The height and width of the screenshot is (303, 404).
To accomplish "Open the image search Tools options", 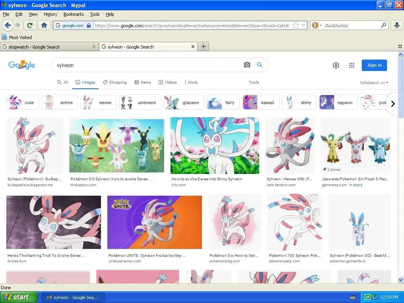I will pos(254,82).
